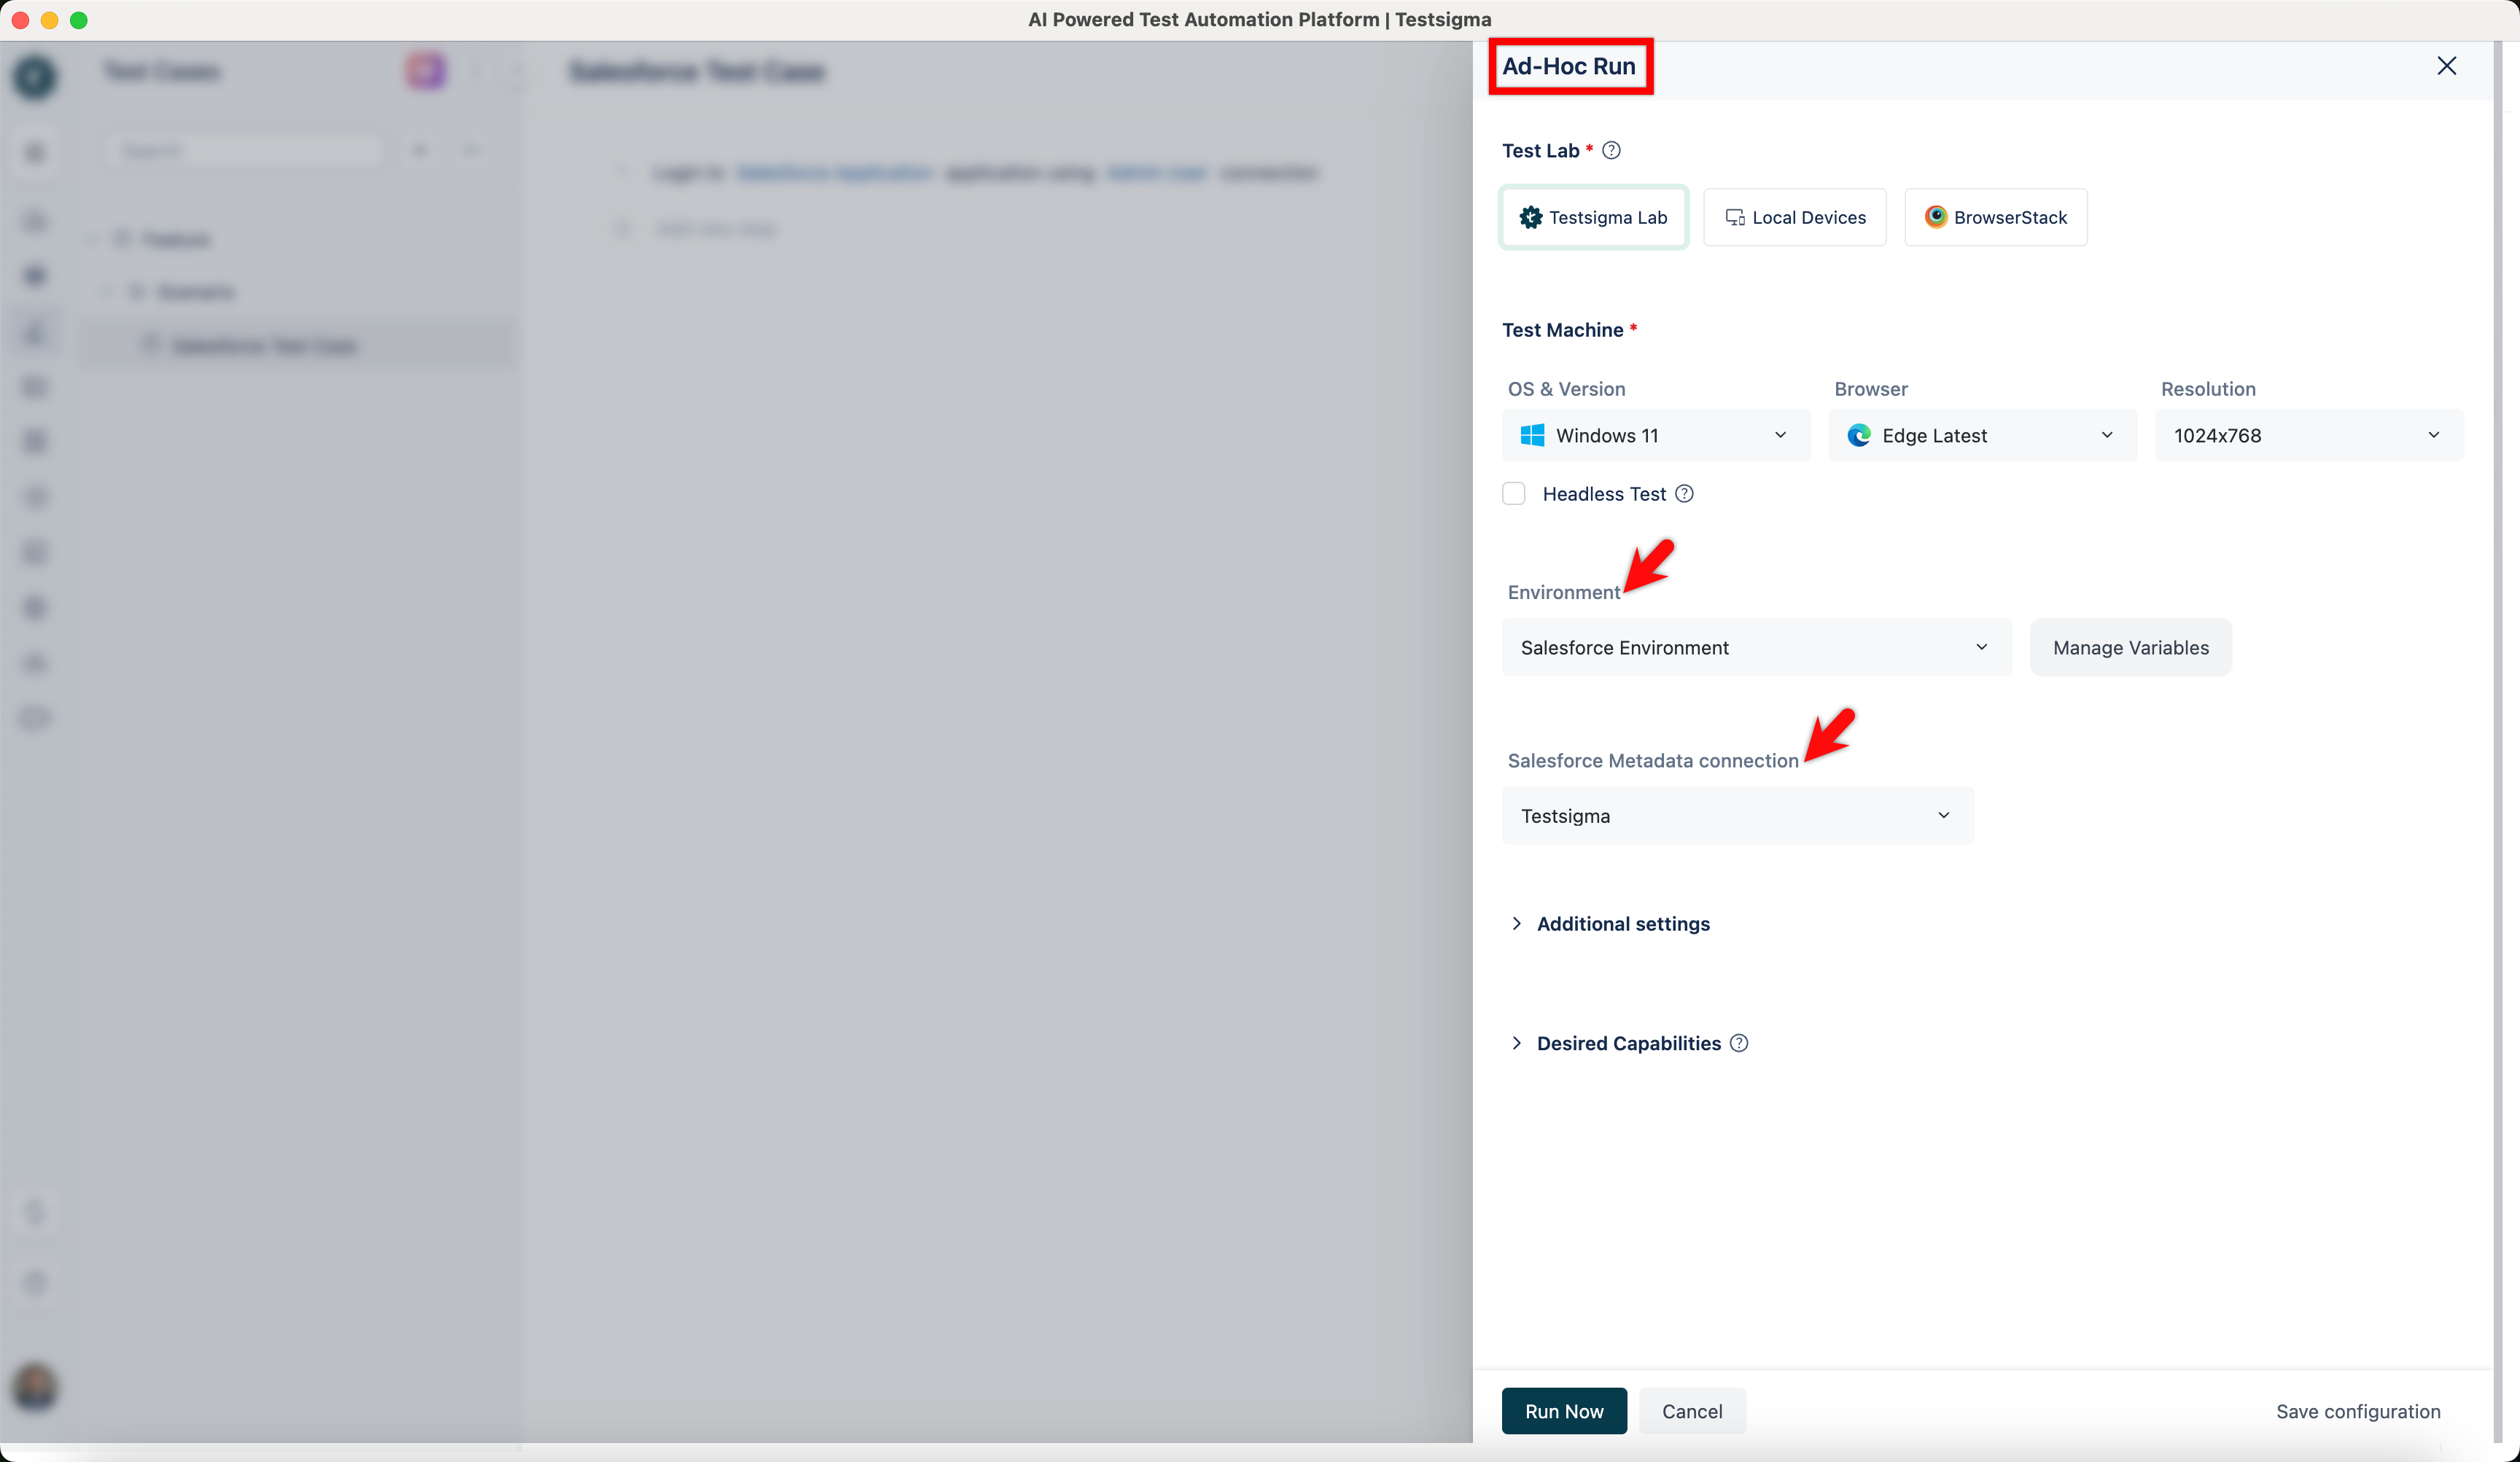Click the Run Now button

coord(1564,1411)
